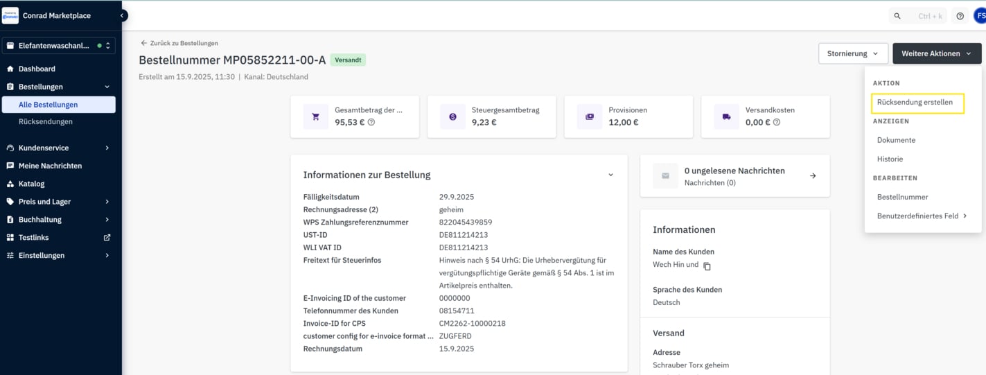Click the arrow on unread messages card

pyautogui.click(x=813, y=176)
